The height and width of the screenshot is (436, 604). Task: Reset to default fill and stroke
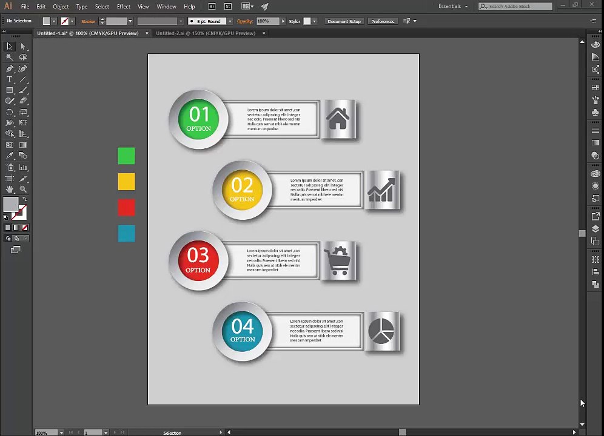(x=6, y=218)
